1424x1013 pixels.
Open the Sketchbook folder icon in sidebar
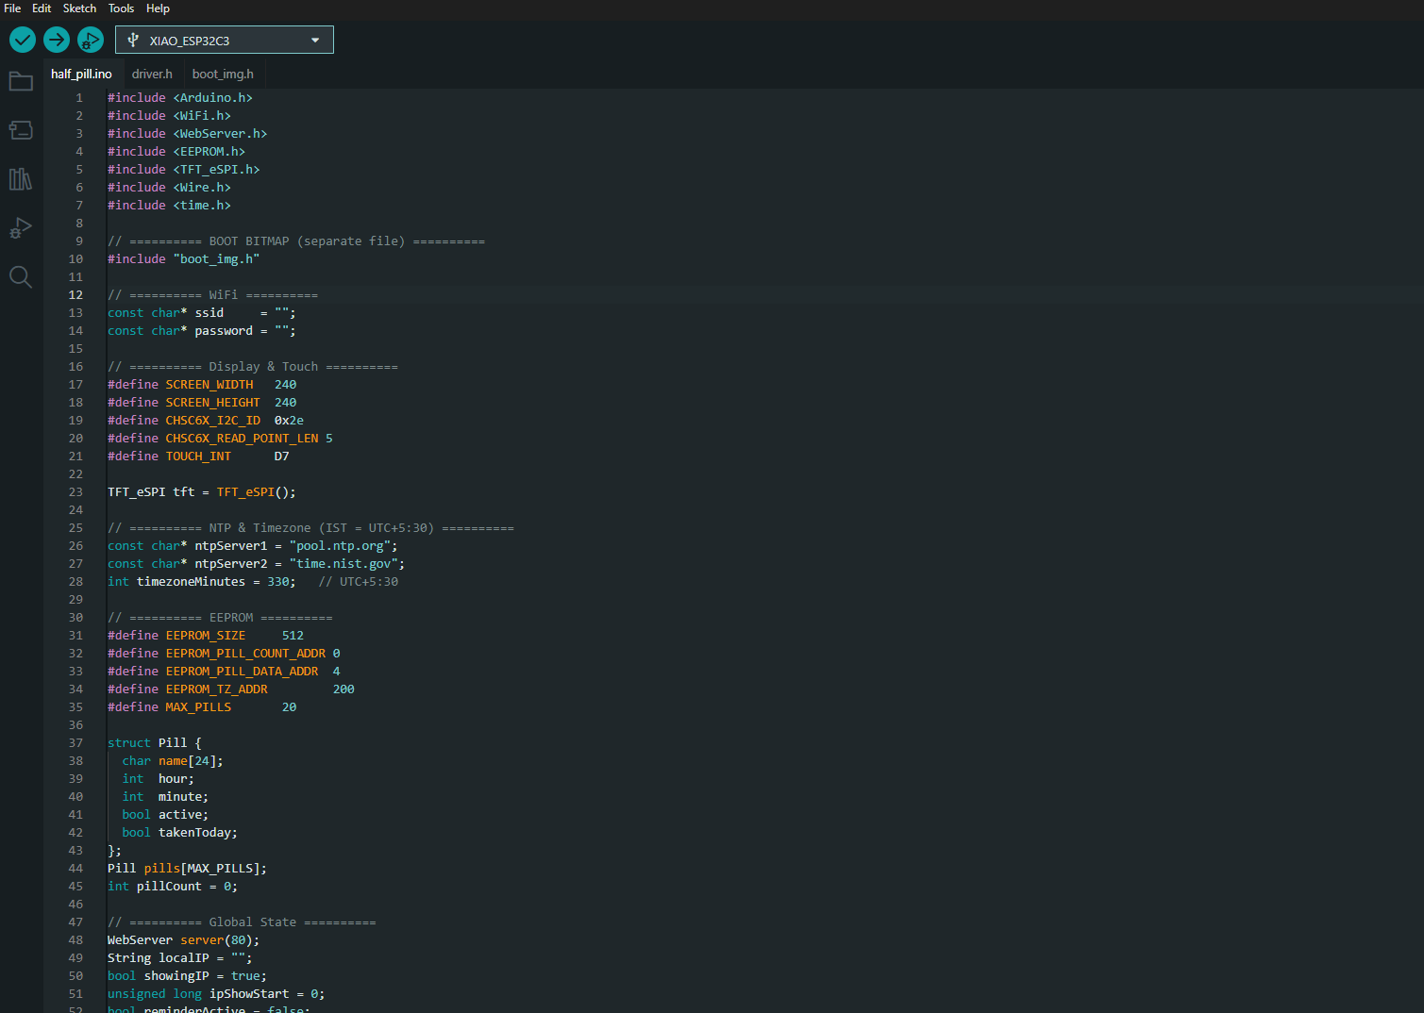(x=21, y=81)
